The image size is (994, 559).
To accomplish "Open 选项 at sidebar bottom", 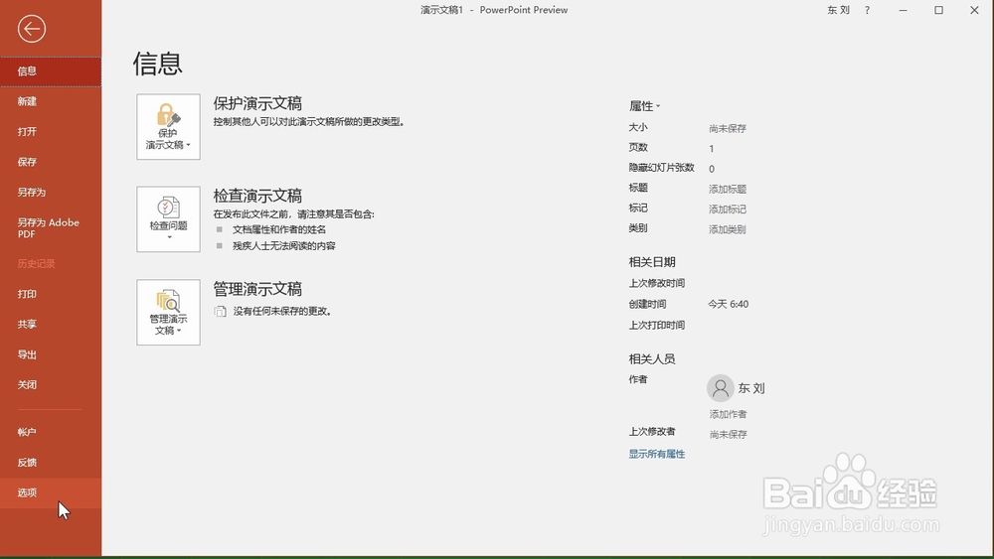I will pyautogui.click(x=51, y=492).
